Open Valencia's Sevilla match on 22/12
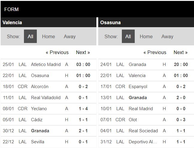The image size is (194, 149). click(x=48, y=142)
